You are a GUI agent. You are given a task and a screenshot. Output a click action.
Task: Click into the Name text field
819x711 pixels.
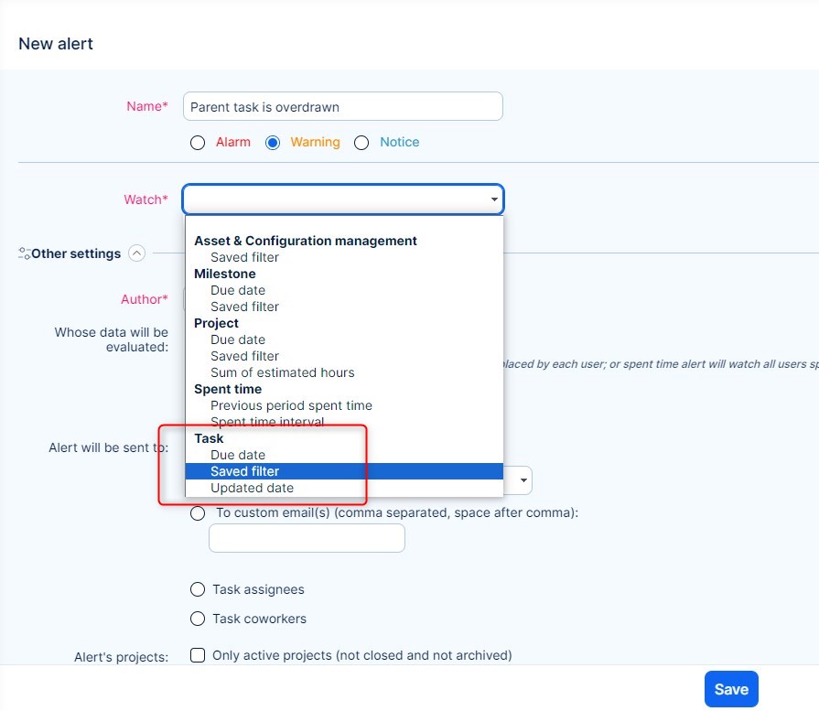tap(343, 107)
